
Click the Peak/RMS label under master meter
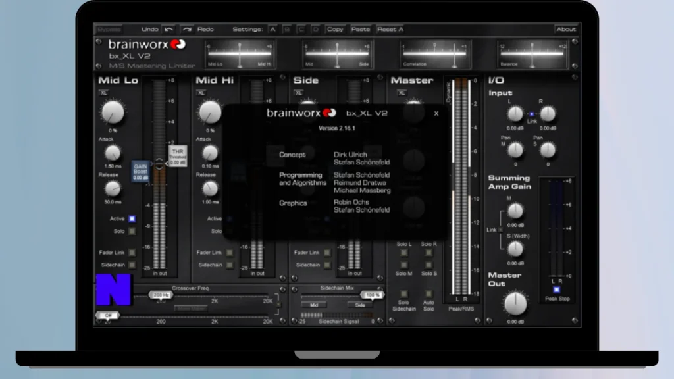click(x=461, y=309)
